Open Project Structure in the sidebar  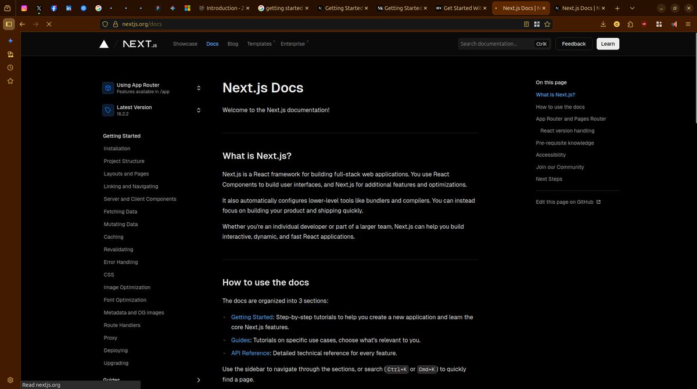[124, 161]
